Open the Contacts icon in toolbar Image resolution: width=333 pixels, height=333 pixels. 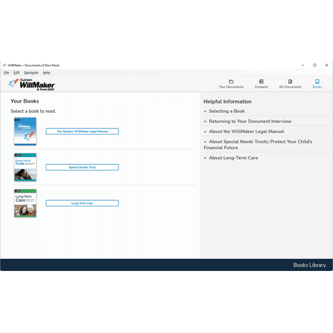(x=261, y=82)
